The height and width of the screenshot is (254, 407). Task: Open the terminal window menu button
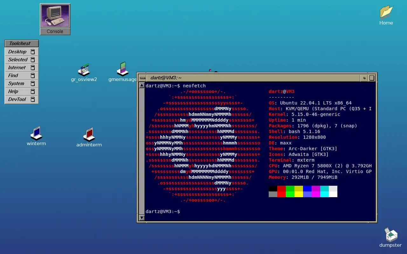tap(142, 78)
